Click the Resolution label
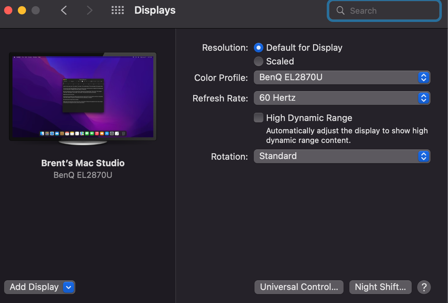 coord(225,48)
